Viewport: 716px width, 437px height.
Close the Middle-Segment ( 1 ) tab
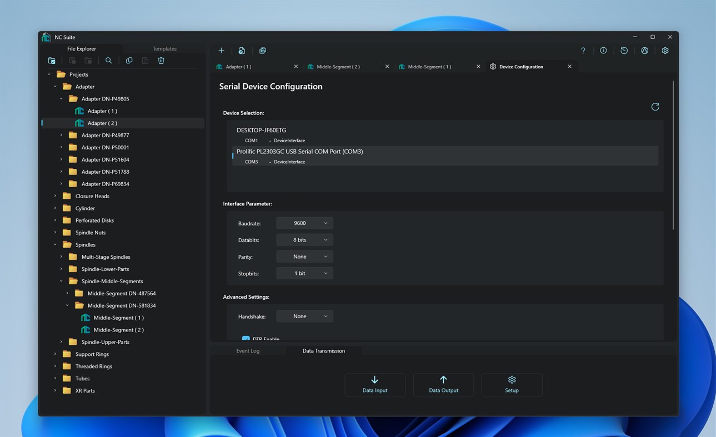pyautogui.click(x=478, y=67)
